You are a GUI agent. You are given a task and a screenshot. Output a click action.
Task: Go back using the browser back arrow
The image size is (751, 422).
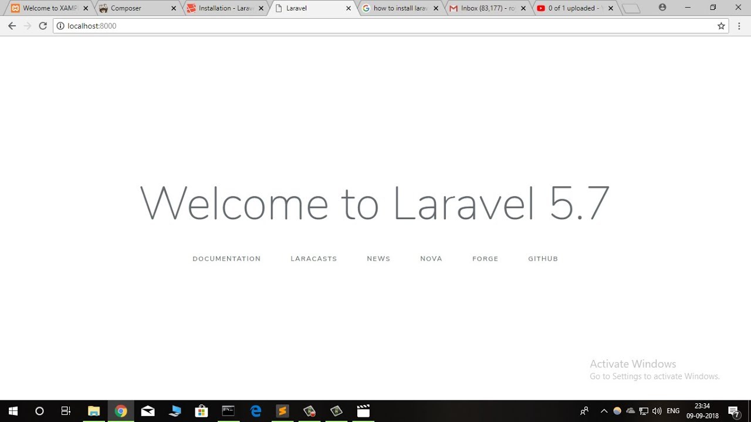12,26
